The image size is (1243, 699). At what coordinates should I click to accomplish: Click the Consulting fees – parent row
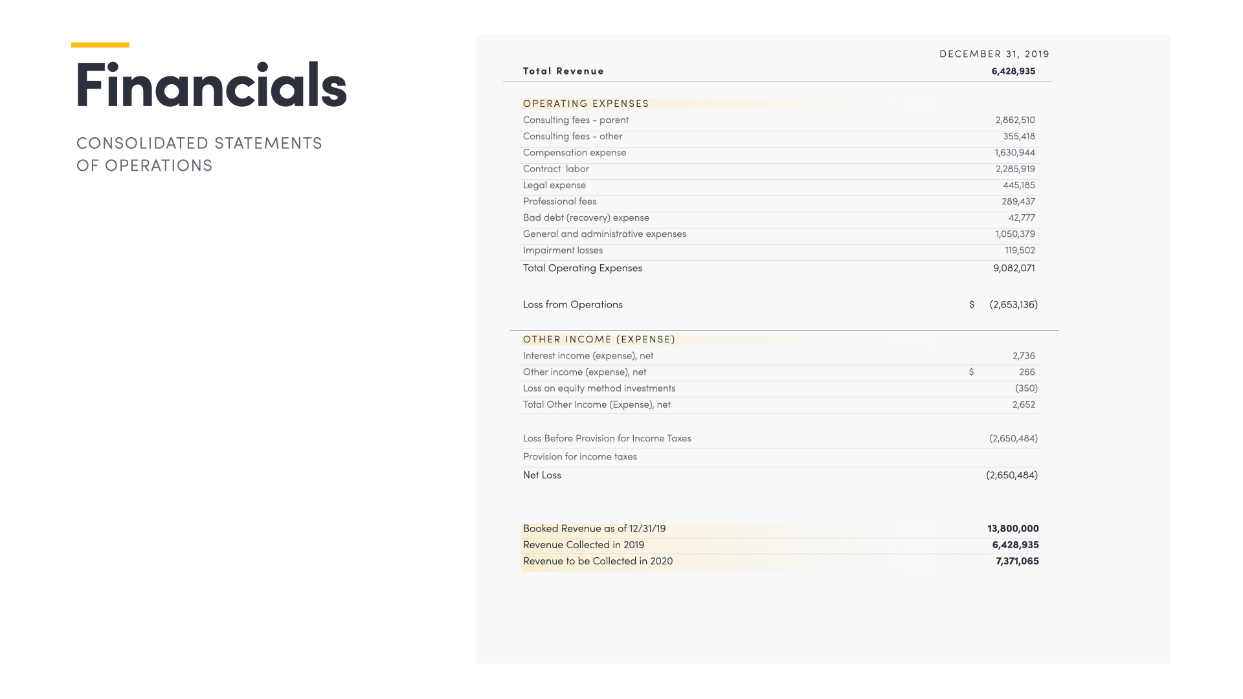(576, 120)
